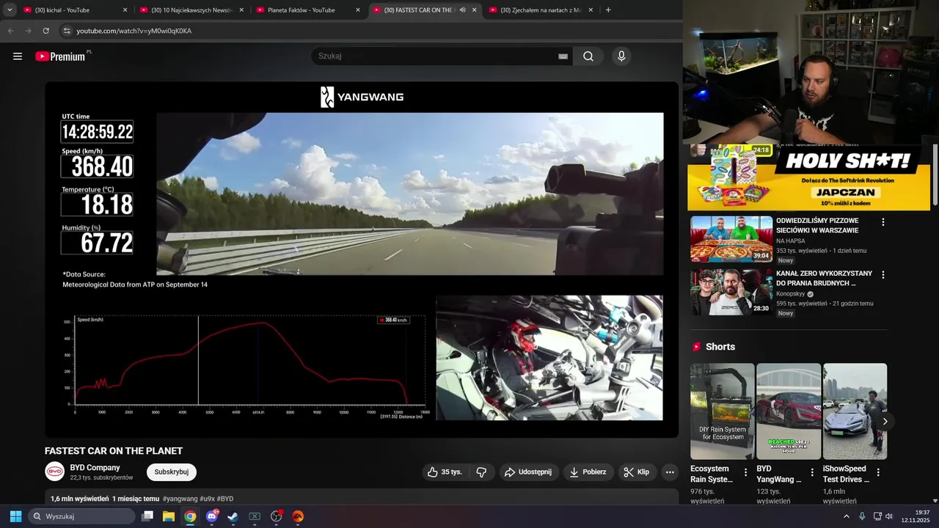Screen dimensions: 939x528
Task: Open 'DIY Rain System' Shorts thumbnail
Action: pos(722,411)
